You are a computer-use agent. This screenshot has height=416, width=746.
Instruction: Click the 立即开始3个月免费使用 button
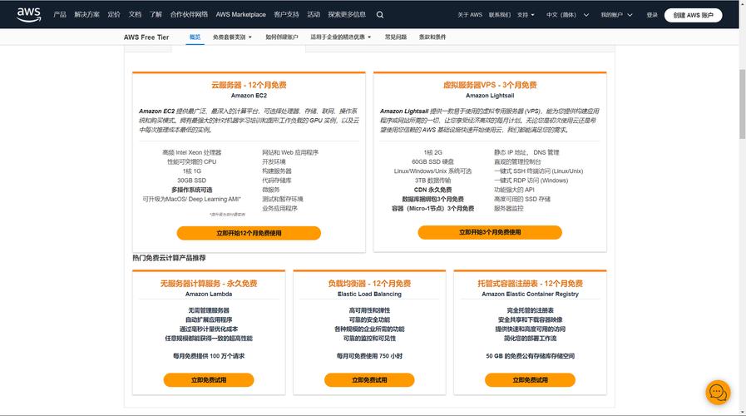(x=490, y=232)
